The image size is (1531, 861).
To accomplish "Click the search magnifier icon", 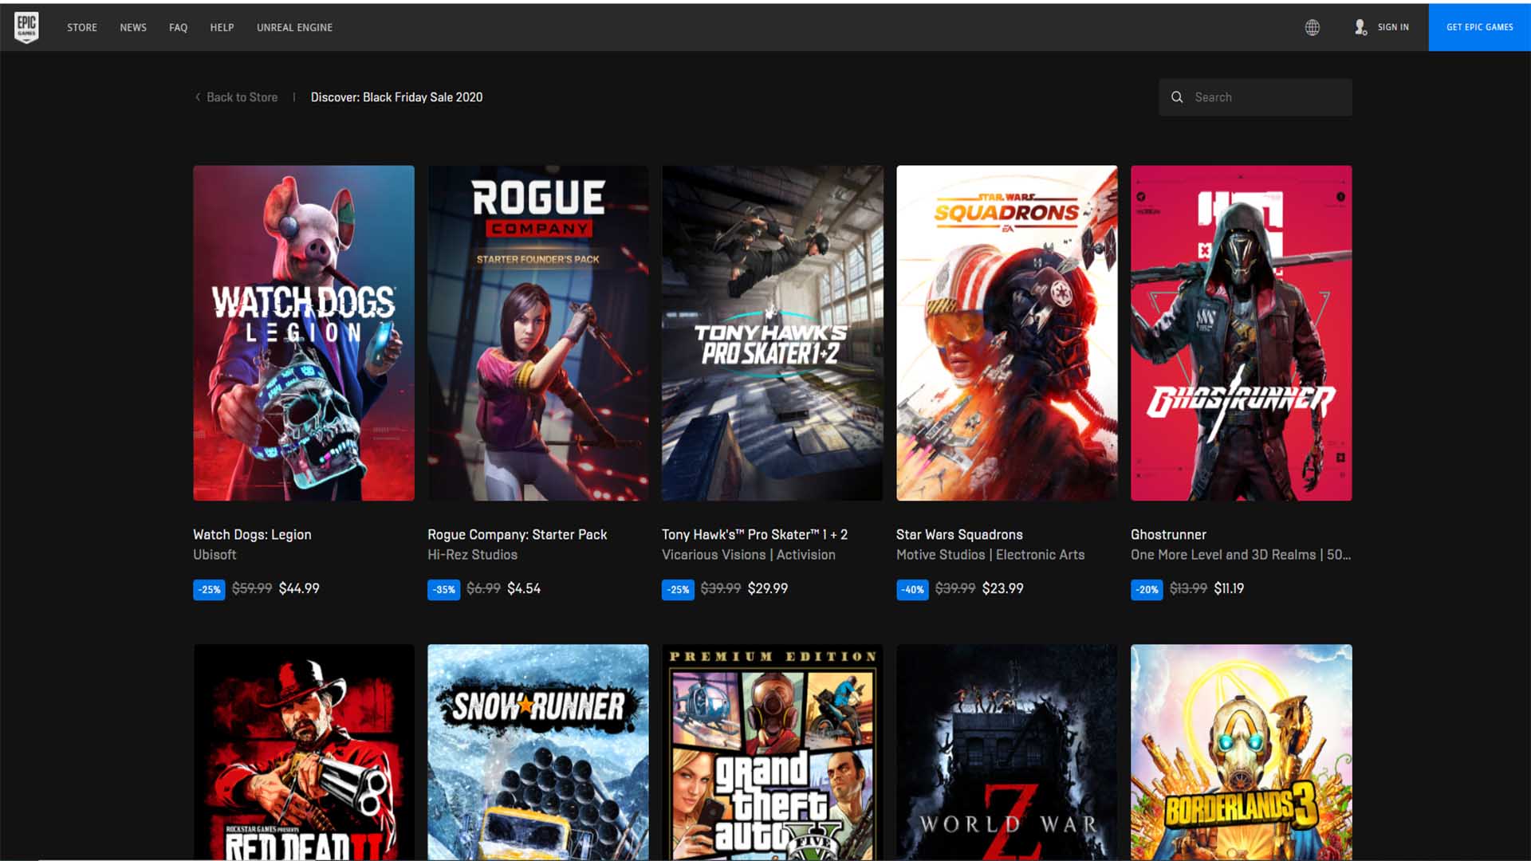I will [x=1177, y=97].
